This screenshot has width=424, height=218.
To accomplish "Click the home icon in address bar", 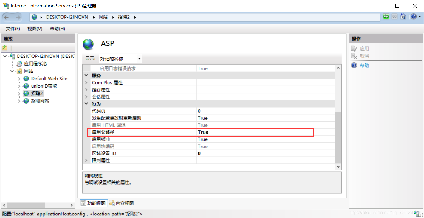I will pos(403,17).
